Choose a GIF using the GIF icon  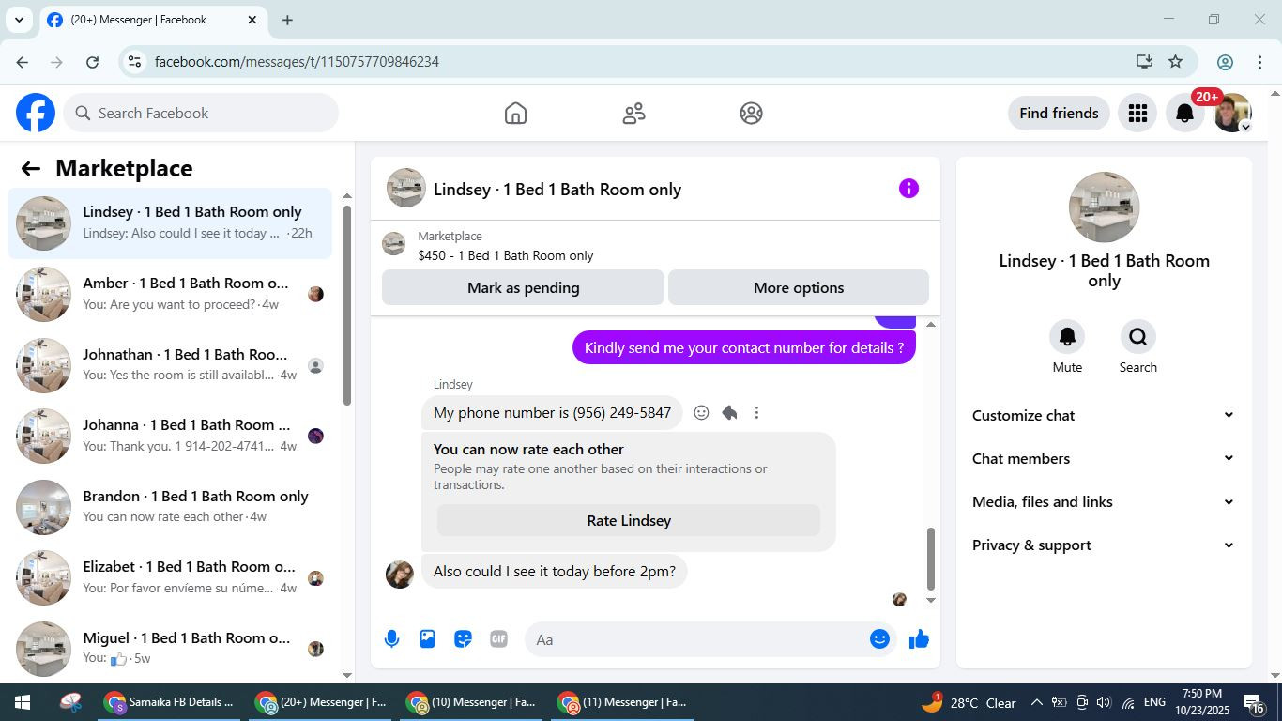(x=498, y=639)
